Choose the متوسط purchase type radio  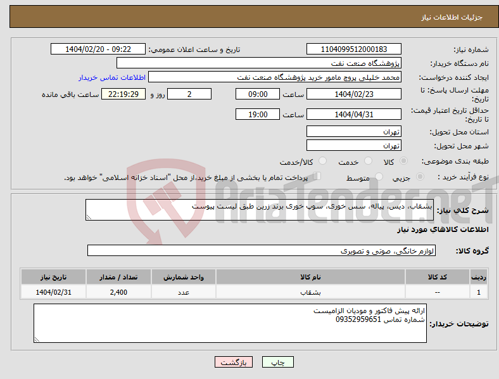379,176
